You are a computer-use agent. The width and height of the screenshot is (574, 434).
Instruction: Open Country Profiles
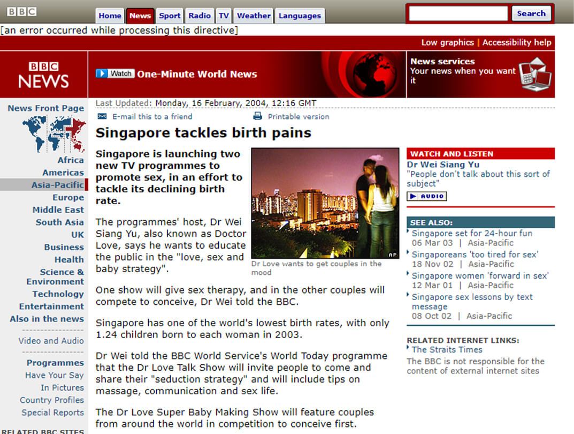pyautogui.click(x=52, y=400)
